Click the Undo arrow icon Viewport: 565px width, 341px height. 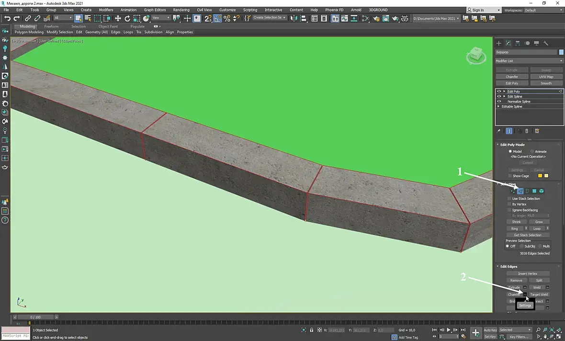[7, 18]
